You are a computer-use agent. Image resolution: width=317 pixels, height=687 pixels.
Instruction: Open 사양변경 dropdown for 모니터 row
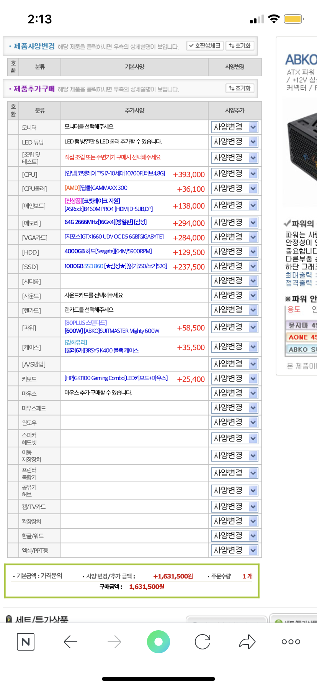pos(235,127)
